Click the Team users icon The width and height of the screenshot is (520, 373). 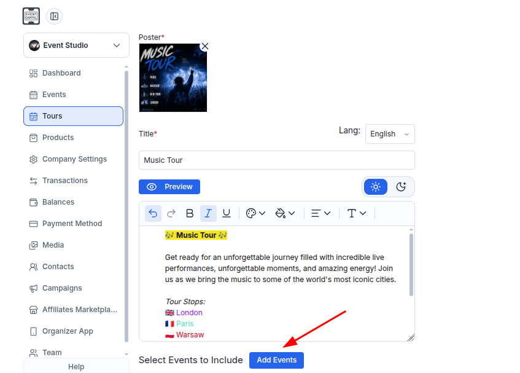(34, 353)
